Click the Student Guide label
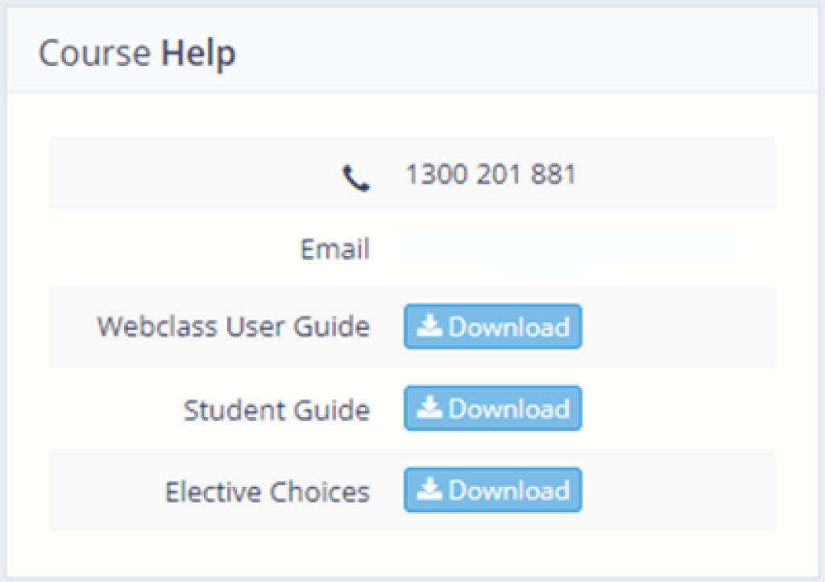825x582 pixels. (277, 410)
